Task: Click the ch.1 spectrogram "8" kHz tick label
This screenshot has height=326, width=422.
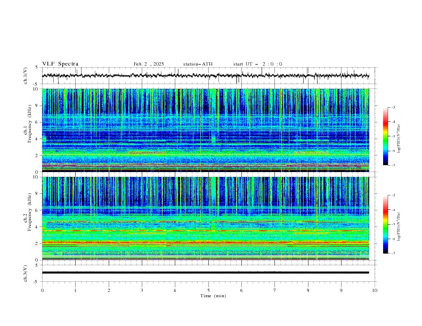Action: [38, 105]
